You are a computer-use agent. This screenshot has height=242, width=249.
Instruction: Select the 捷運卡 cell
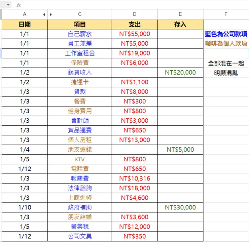(x=80, y=82)
